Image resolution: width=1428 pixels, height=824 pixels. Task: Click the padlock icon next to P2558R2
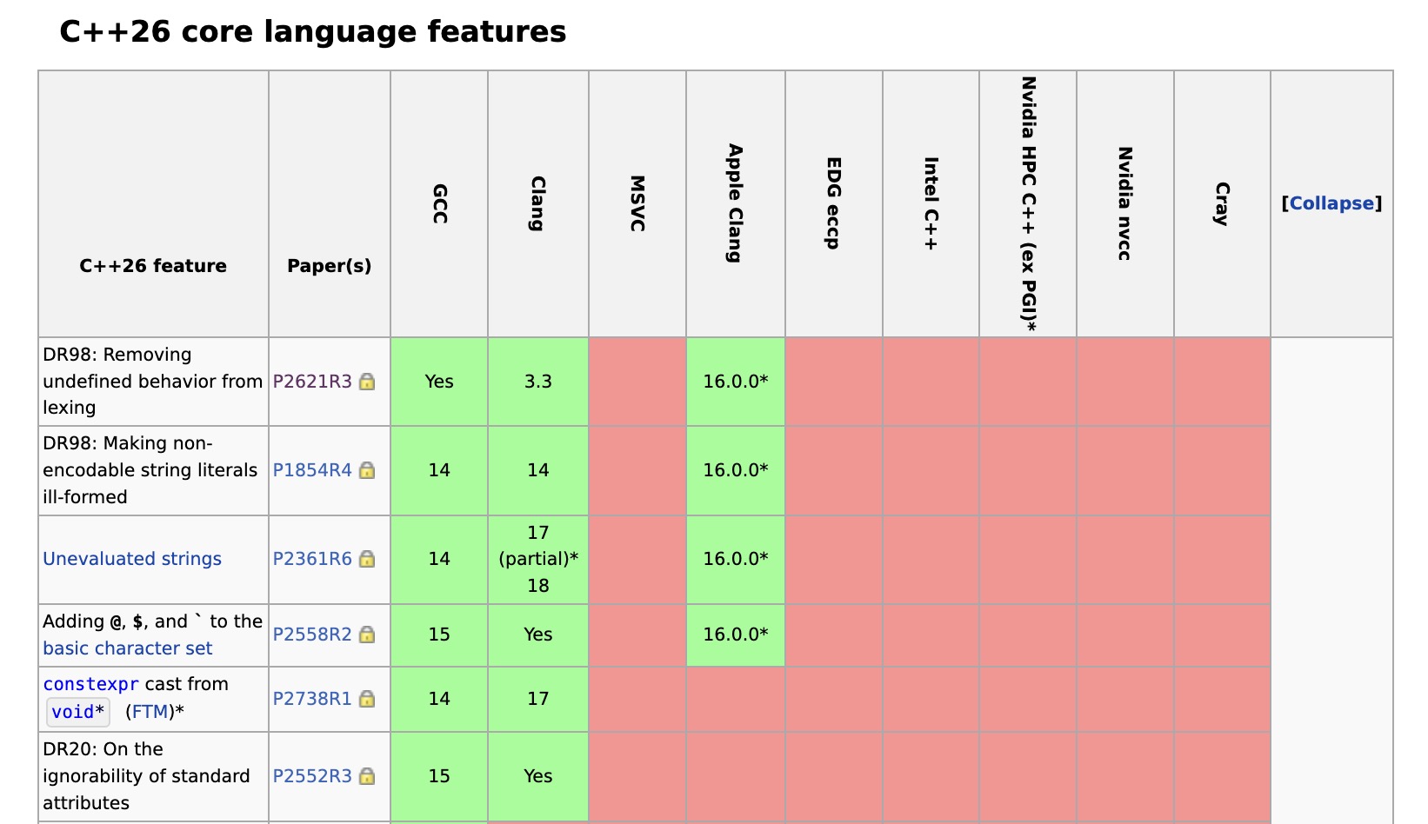pyautogui.click(x=366, y=635)
